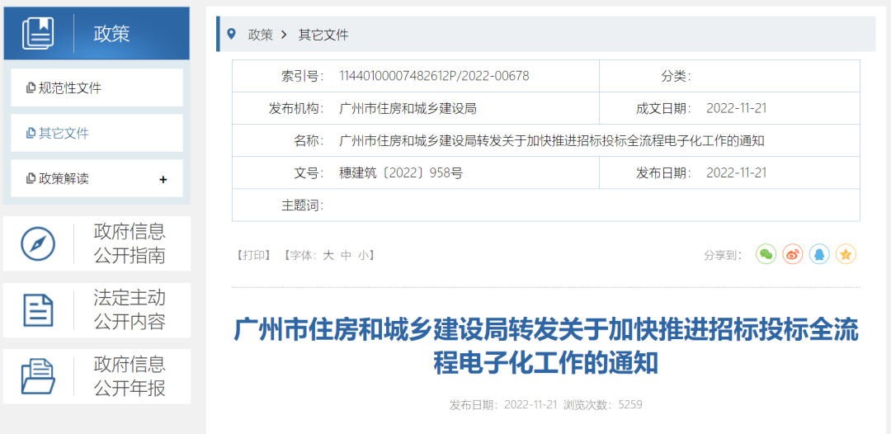Click the 政策 sidebar header title

(112, 34)
